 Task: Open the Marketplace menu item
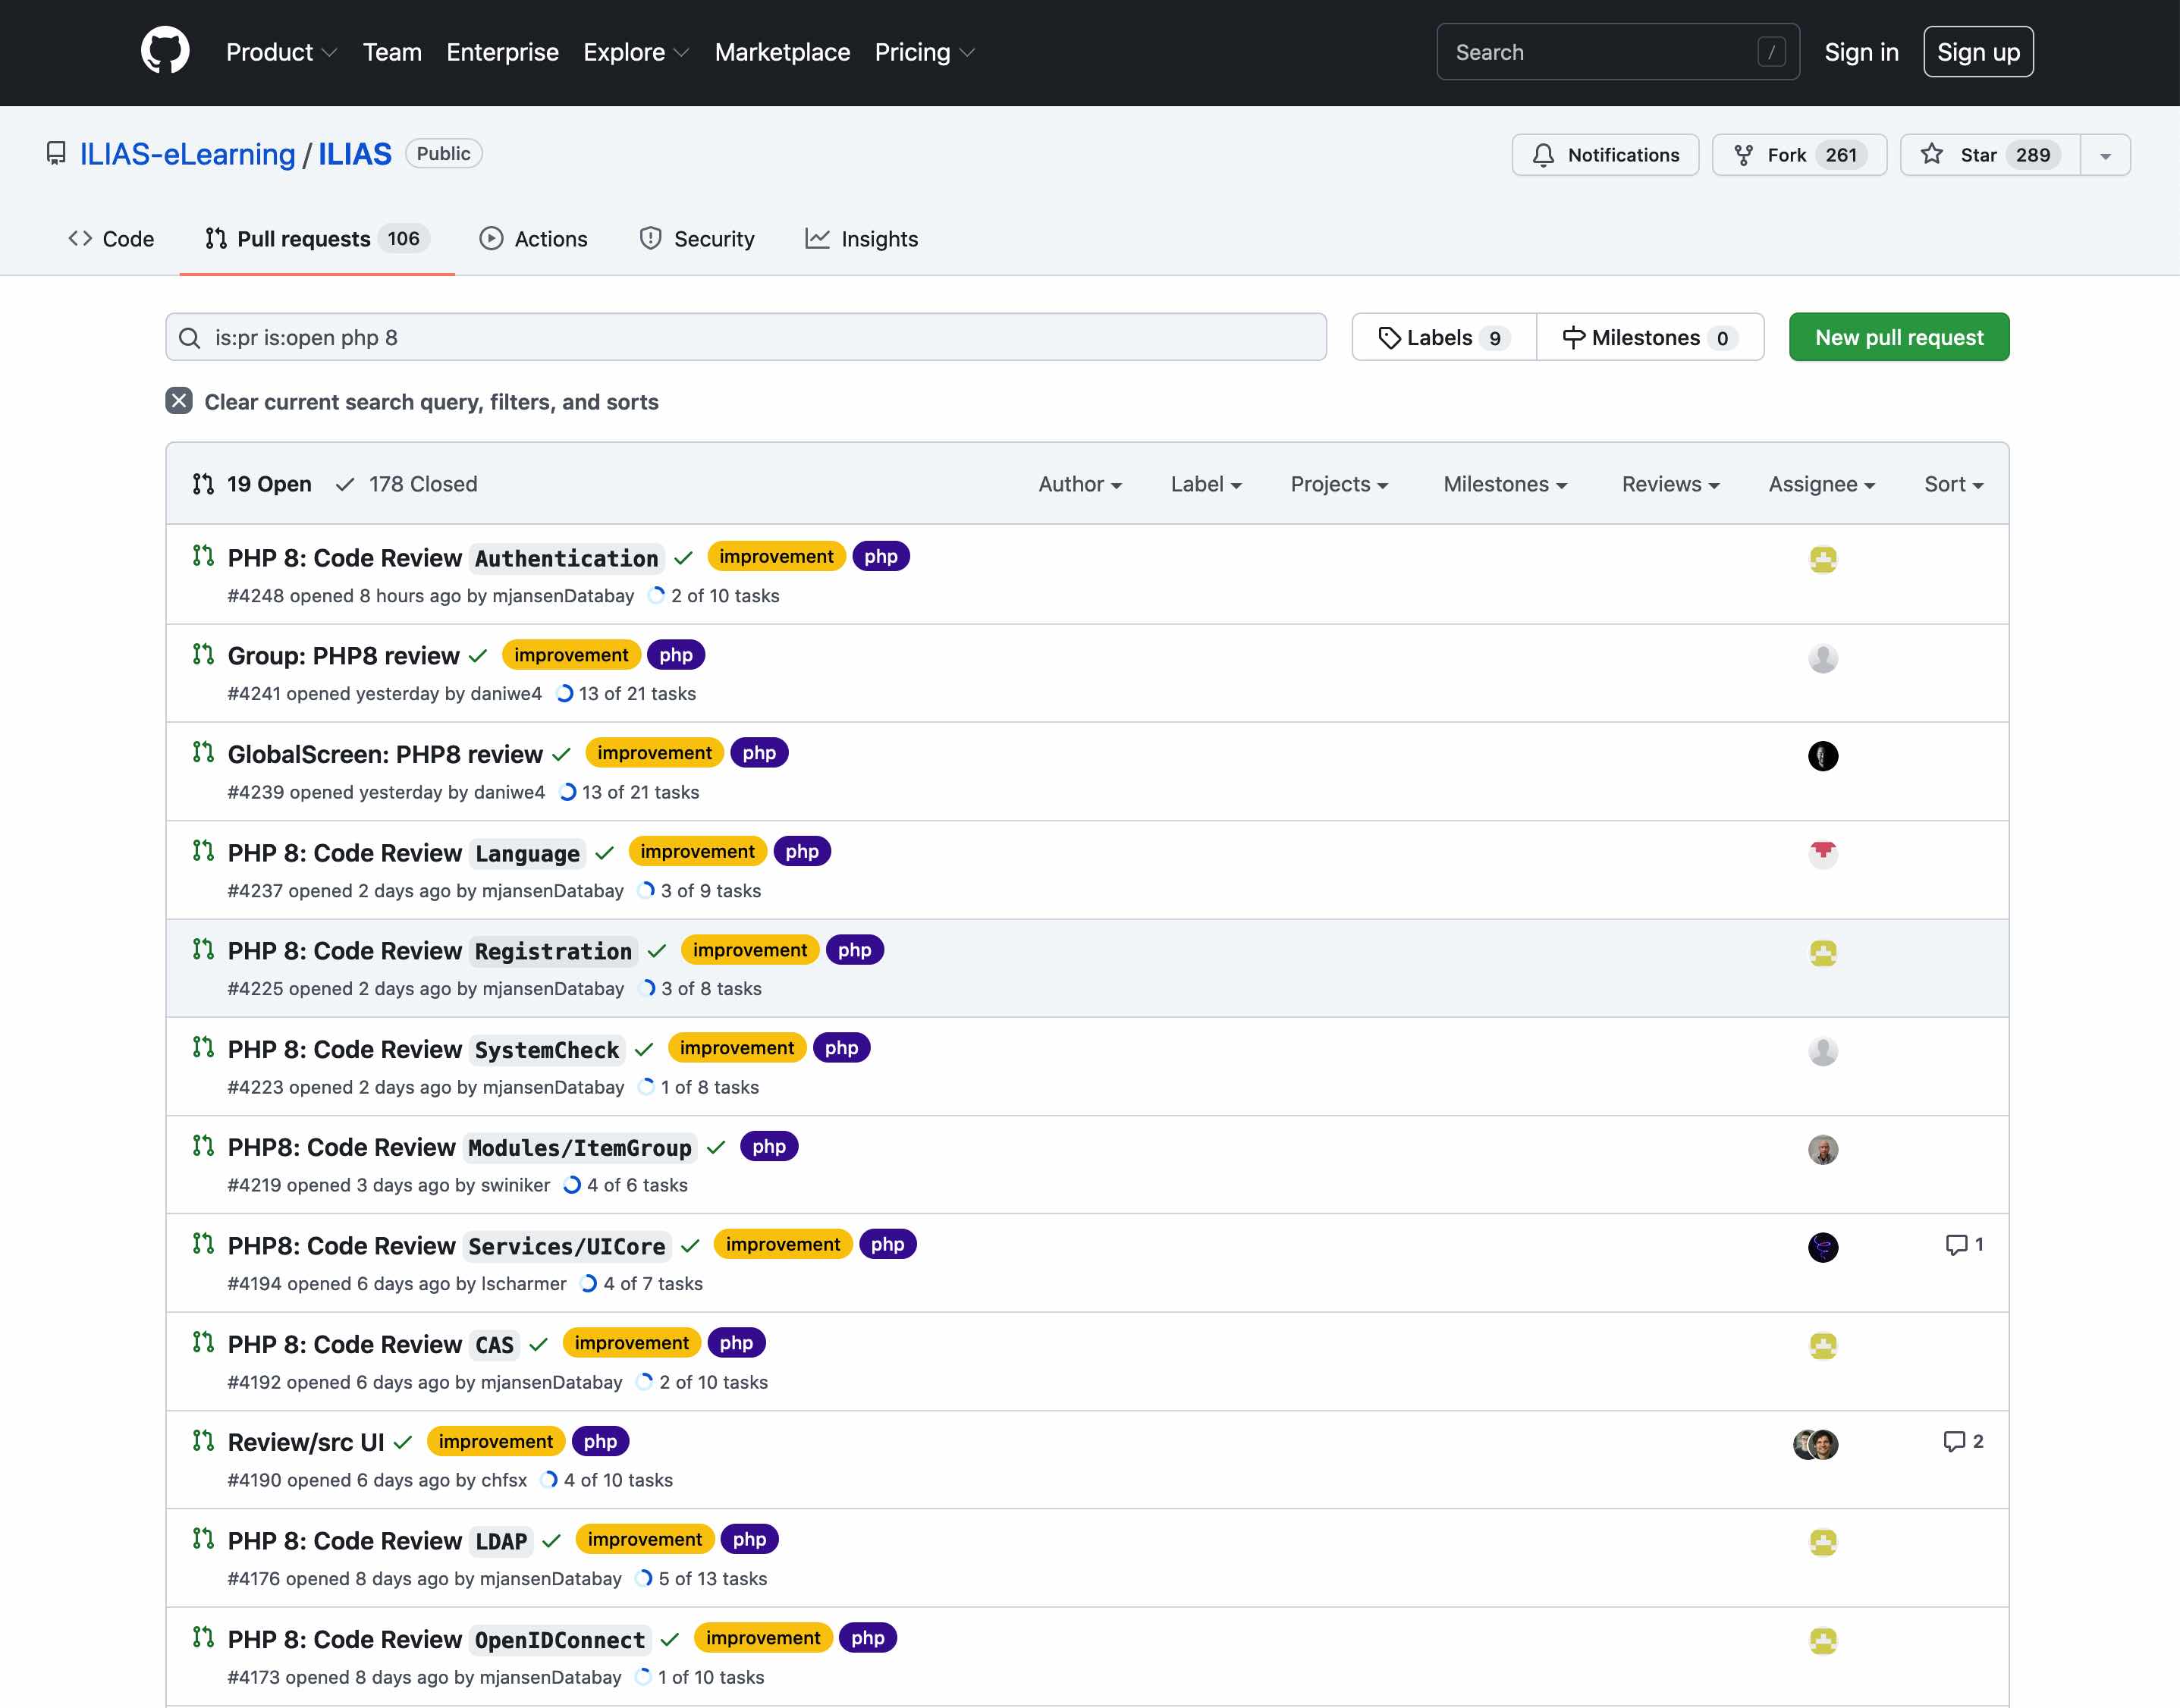[x=782, y=52]
